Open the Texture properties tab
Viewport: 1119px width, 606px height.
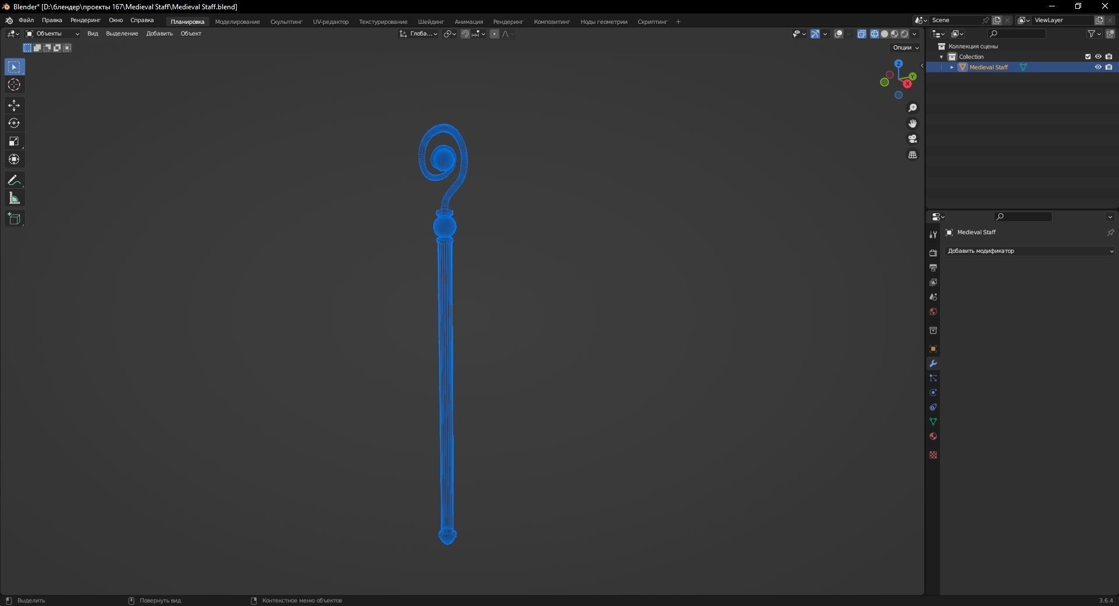(x=933, y=455)
